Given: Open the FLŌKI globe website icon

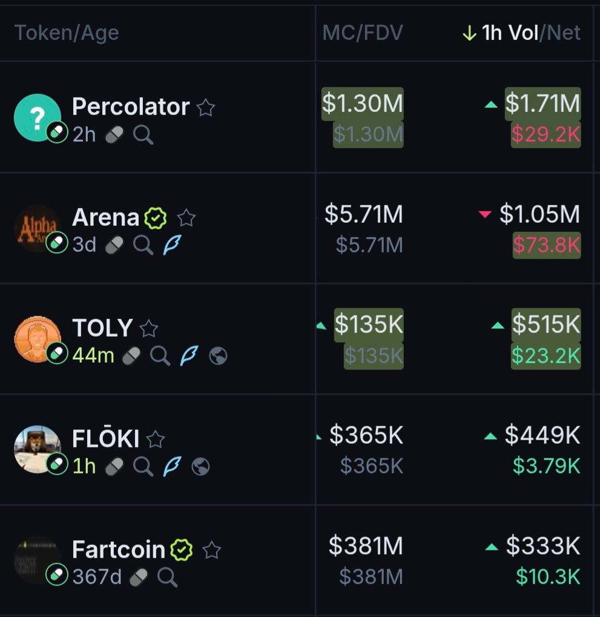Looking at the screenshot, I should [200, 466].
